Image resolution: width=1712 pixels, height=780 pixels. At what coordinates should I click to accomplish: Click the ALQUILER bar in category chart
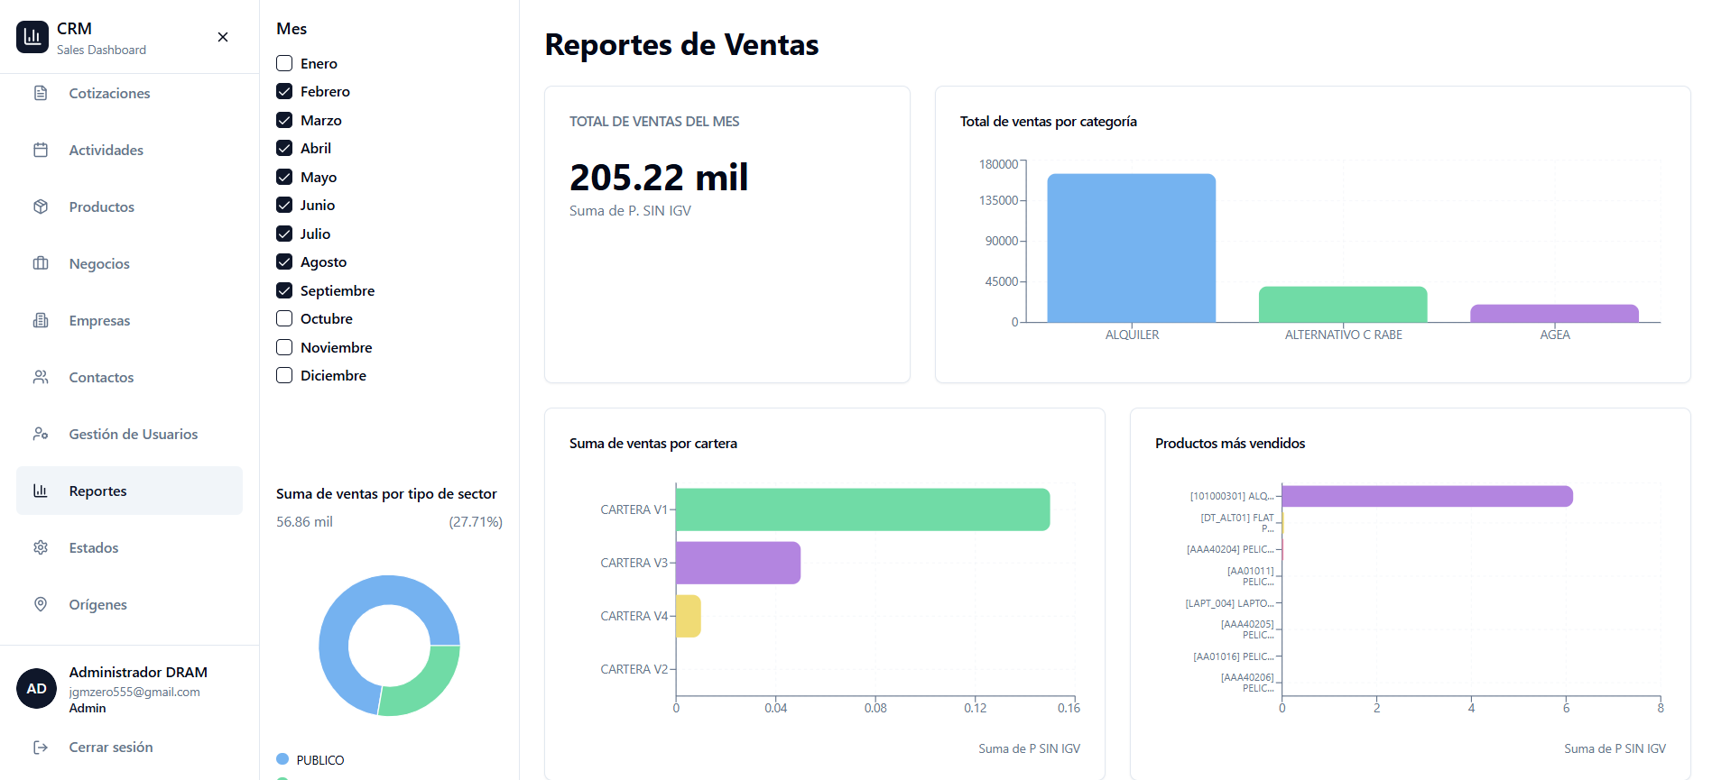(x=1131, y=248)
